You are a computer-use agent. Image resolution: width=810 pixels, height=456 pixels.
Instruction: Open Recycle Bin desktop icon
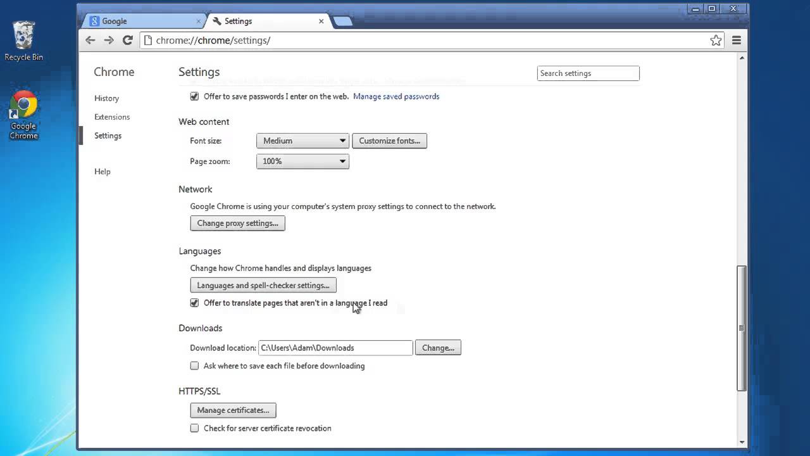[x=24, y=41]
